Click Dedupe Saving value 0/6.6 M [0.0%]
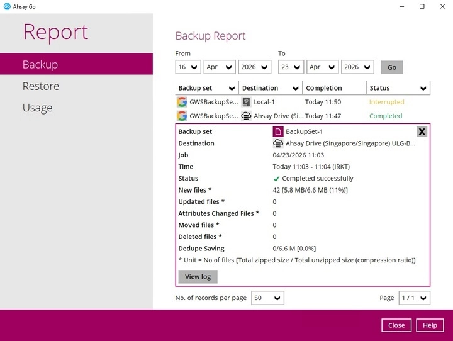The width and height of the screenshot is (453, 341). pyautogui.click(x=294, y=249)
